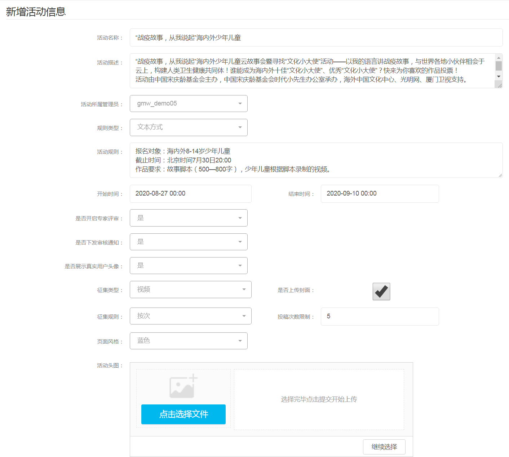
Task: Click the 开始时间 date field
Action: pyautogui.click(x=191, y=194)
